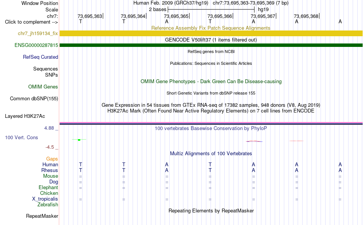Click 'Click to complement -->' label

click(31, 22)
